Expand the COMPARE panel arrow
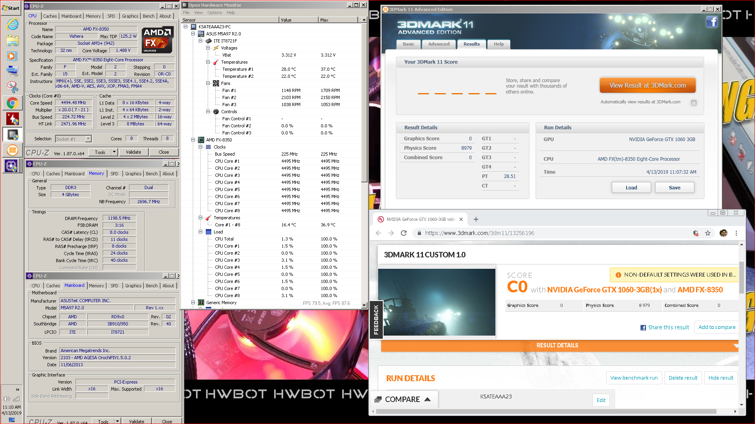 pos(428,399)
